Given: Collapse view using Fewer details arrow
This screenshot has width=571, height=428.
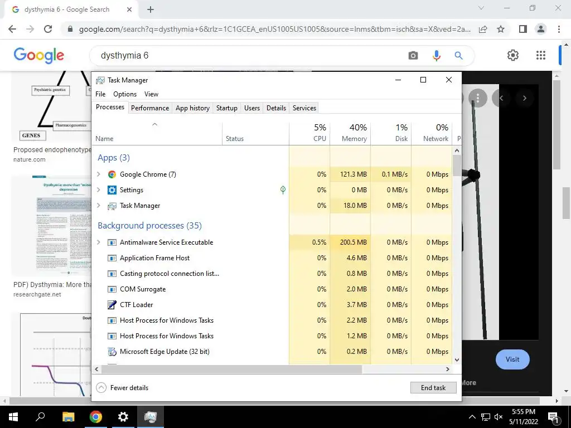Looking at the screenshot, I should tap(101, 388).
